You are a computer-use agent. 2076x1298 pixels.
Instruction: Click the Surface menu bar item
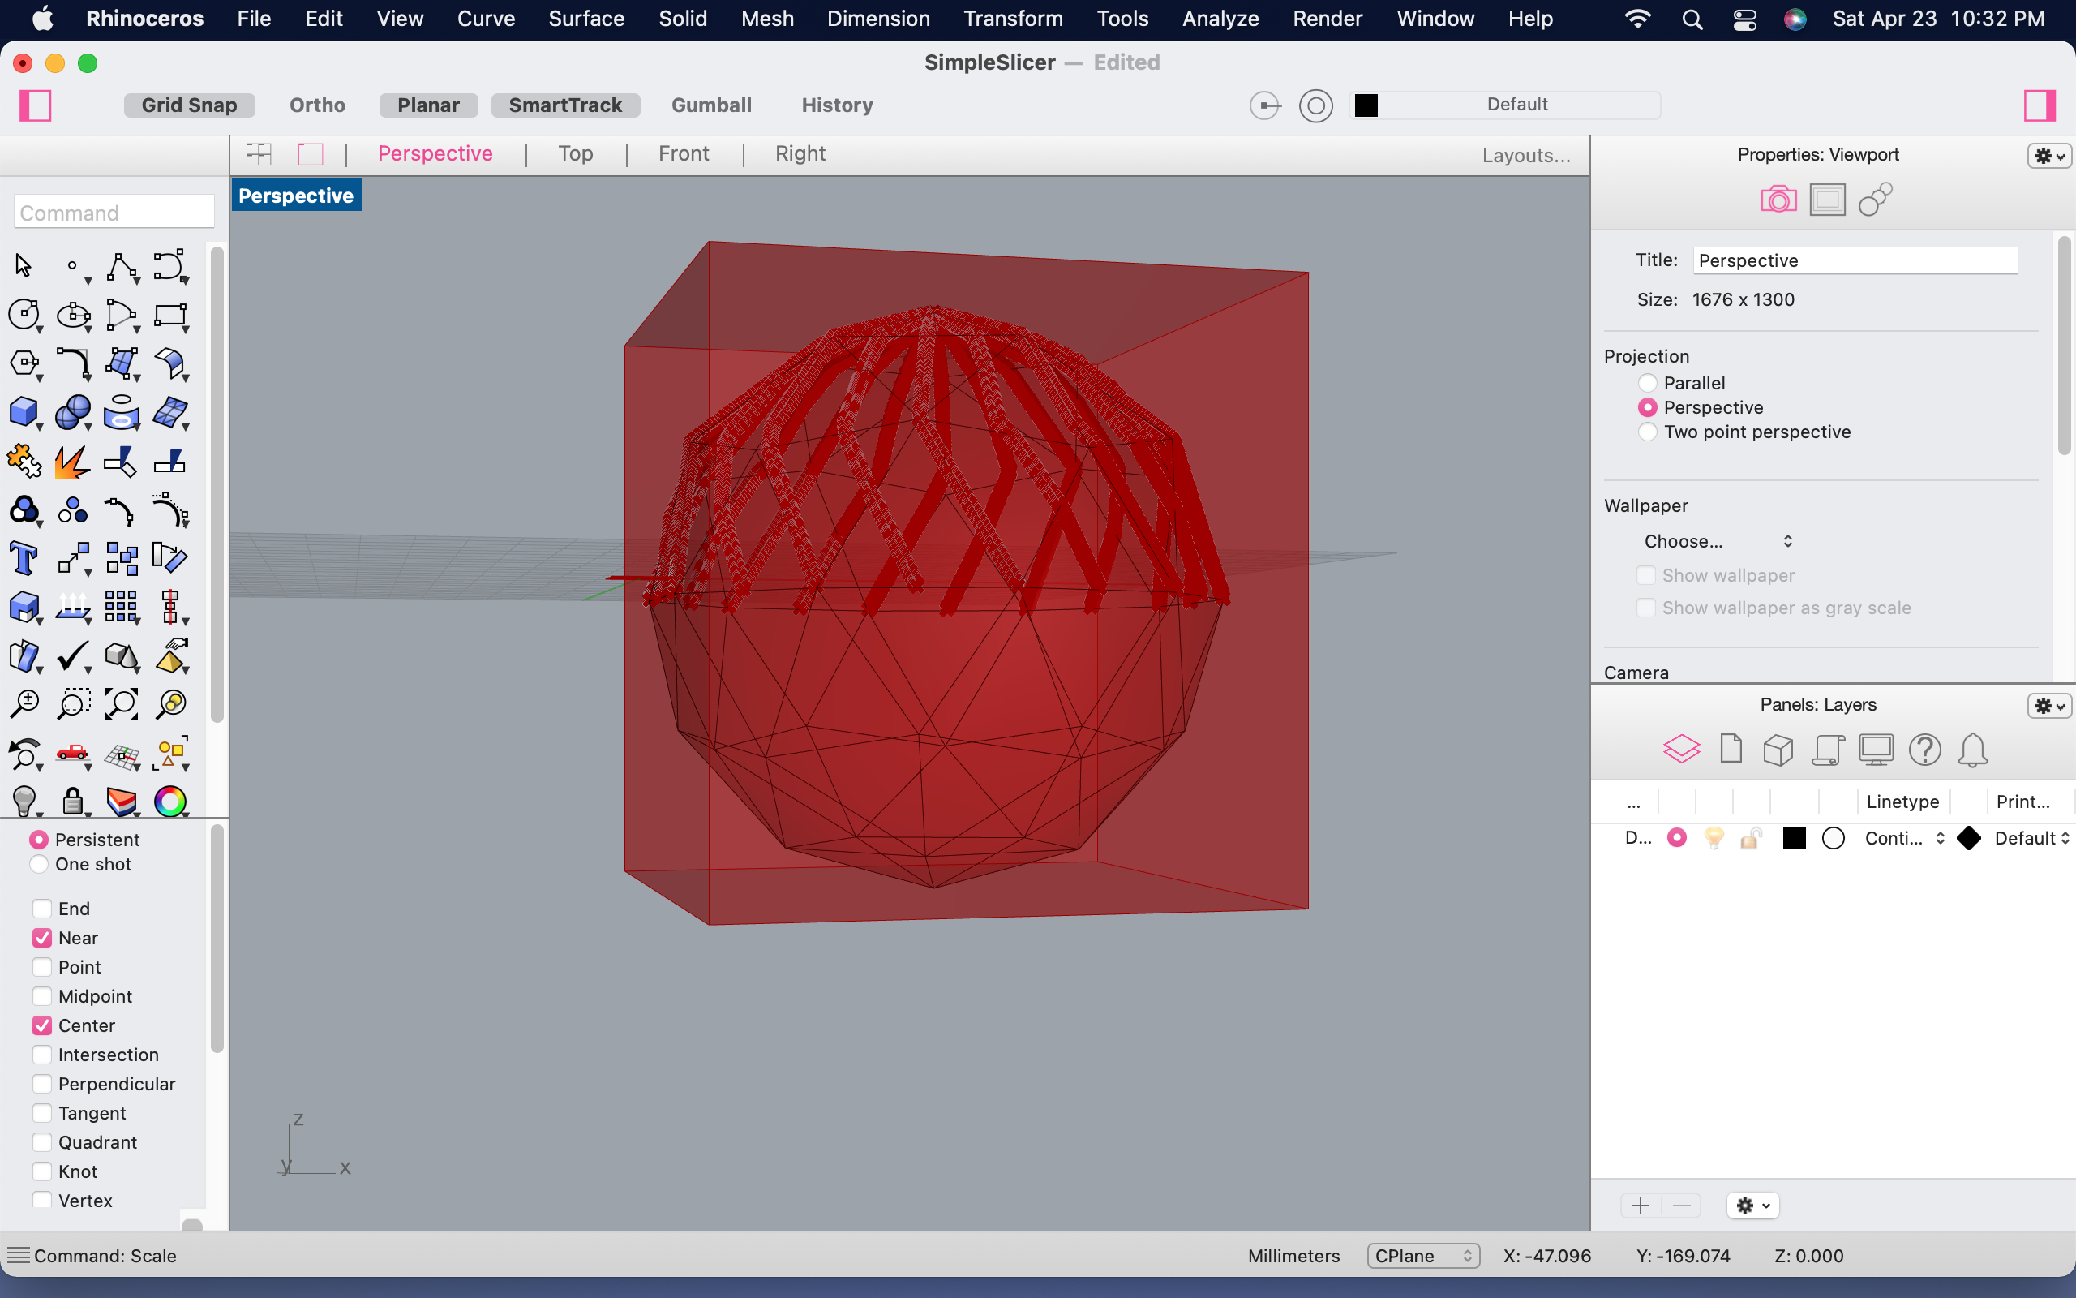point(585,18)
